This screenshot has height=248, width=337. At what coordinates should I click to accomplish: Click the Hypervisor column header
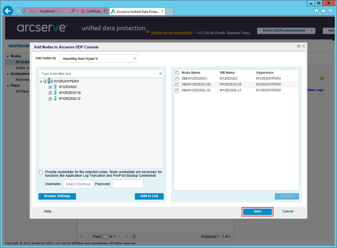[x=265, y=73]
